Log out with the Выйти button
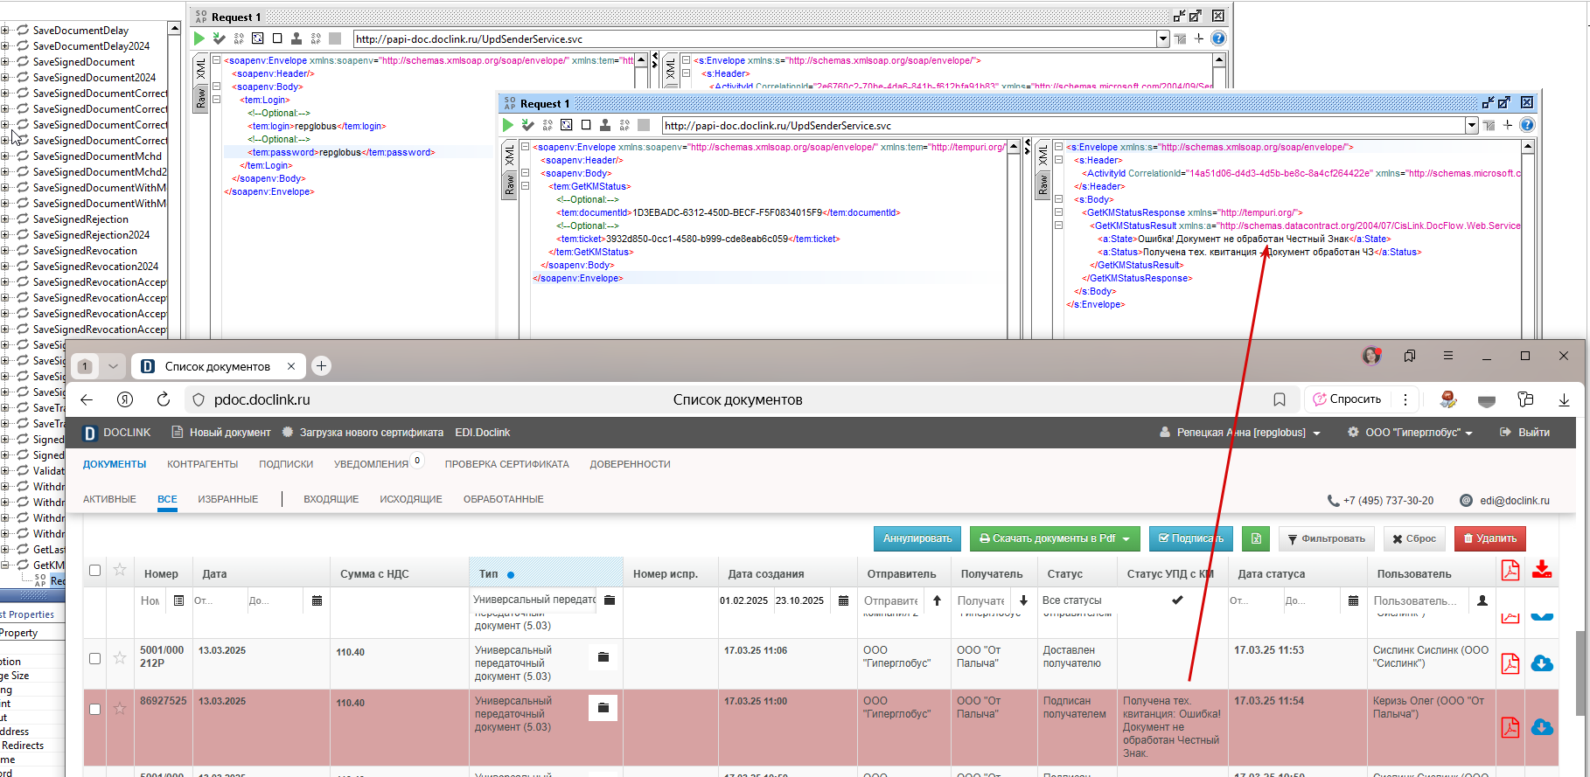This screenshot has height=777, width=1590. pyautogui.click(x=1524, y=433)
